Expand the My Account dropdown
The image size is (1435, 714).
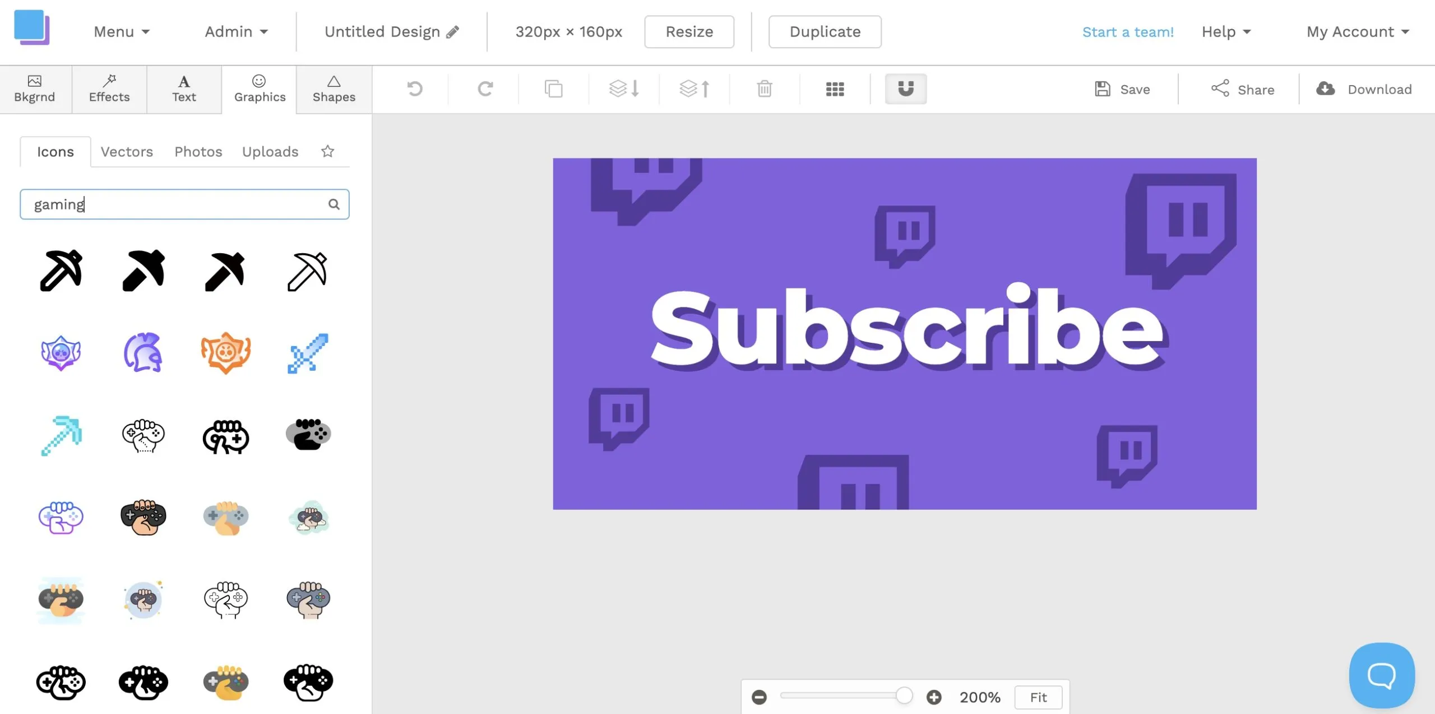point(1358,32)
